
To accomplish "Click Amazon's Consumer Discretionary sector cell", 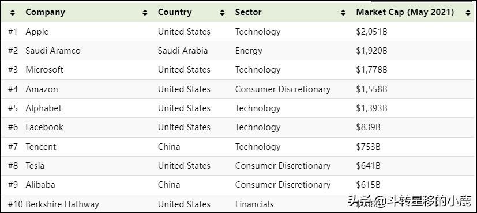I will (283, 89).
